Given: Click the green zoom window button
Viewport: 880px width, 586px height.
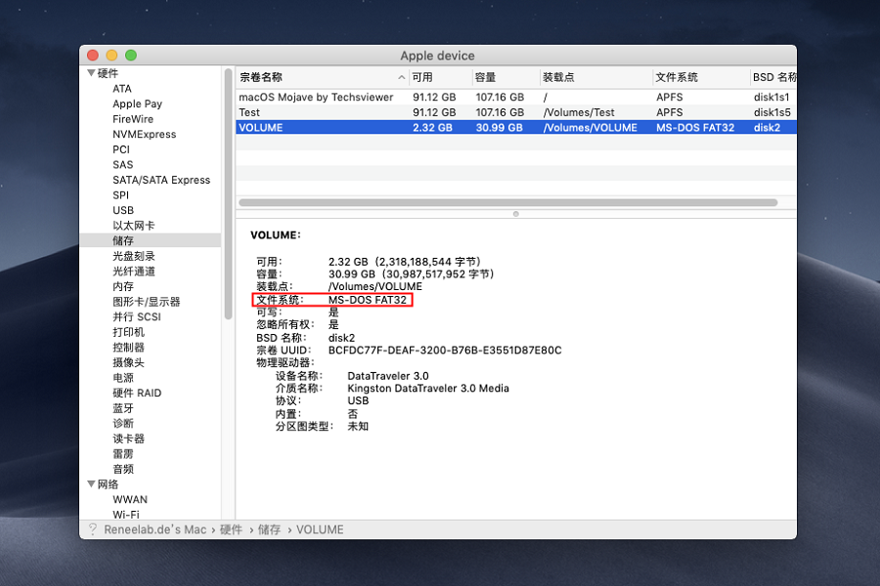Looking at the screenshot, I should (131, 55).
